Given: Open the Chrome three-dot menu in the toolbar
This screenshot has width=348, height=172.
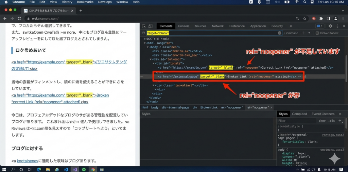Looking at the screenshot, I should click(343, 19).
